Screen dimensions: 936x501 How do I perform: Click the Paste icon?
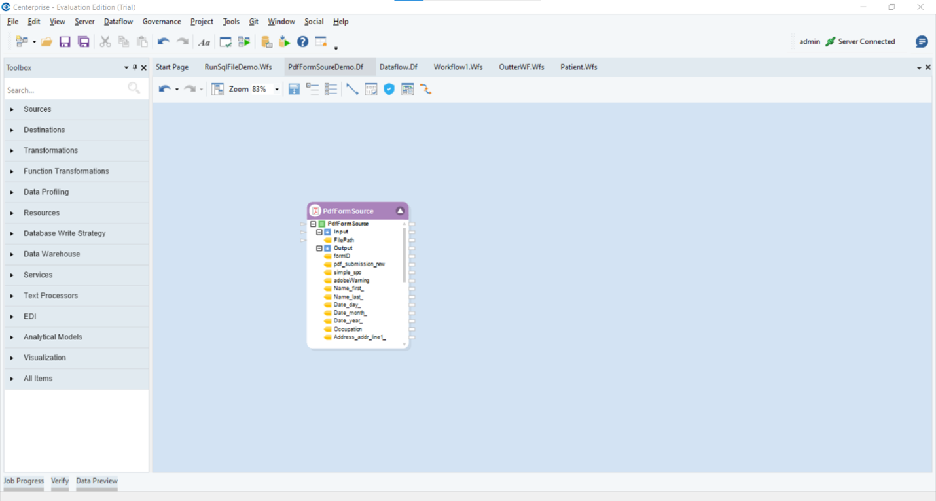click(x=142, y=41)
